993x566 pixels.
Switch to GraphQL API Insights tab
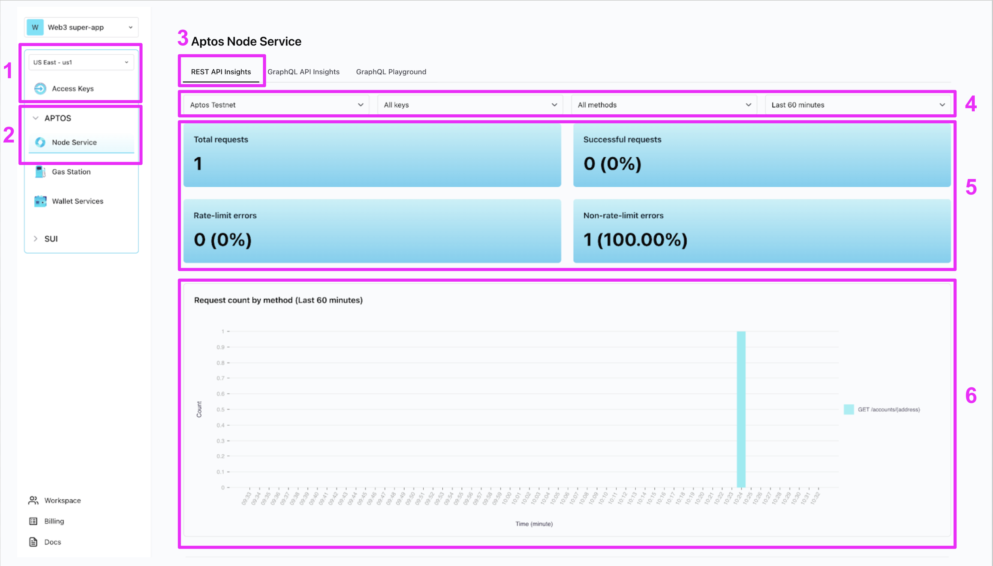(x=303, y=72)
